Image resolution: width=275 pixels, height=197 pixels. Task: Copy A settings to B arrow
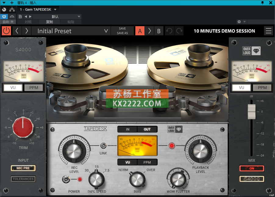click(x=149, y=31)
